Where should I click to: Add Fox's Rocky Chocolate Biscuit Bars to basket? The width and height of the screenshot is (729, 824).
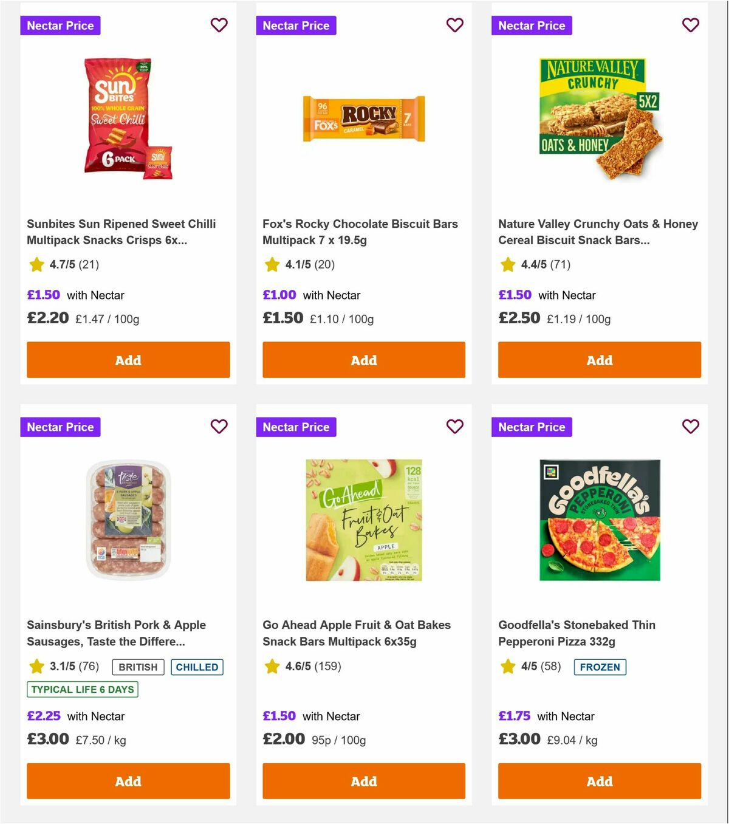[363, 360]
